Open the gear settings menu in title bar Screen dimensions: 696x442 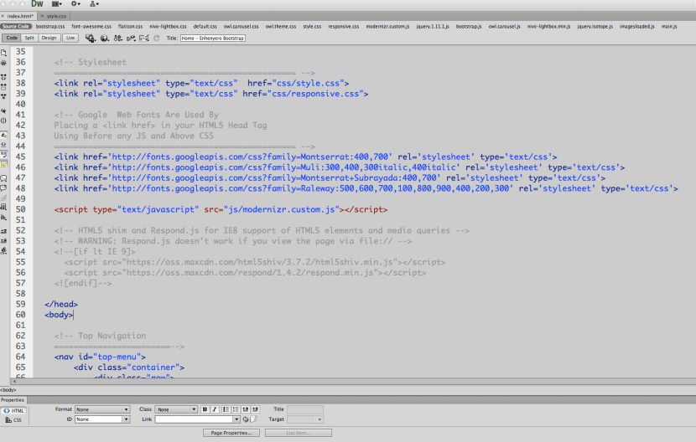tap(75, 4)
